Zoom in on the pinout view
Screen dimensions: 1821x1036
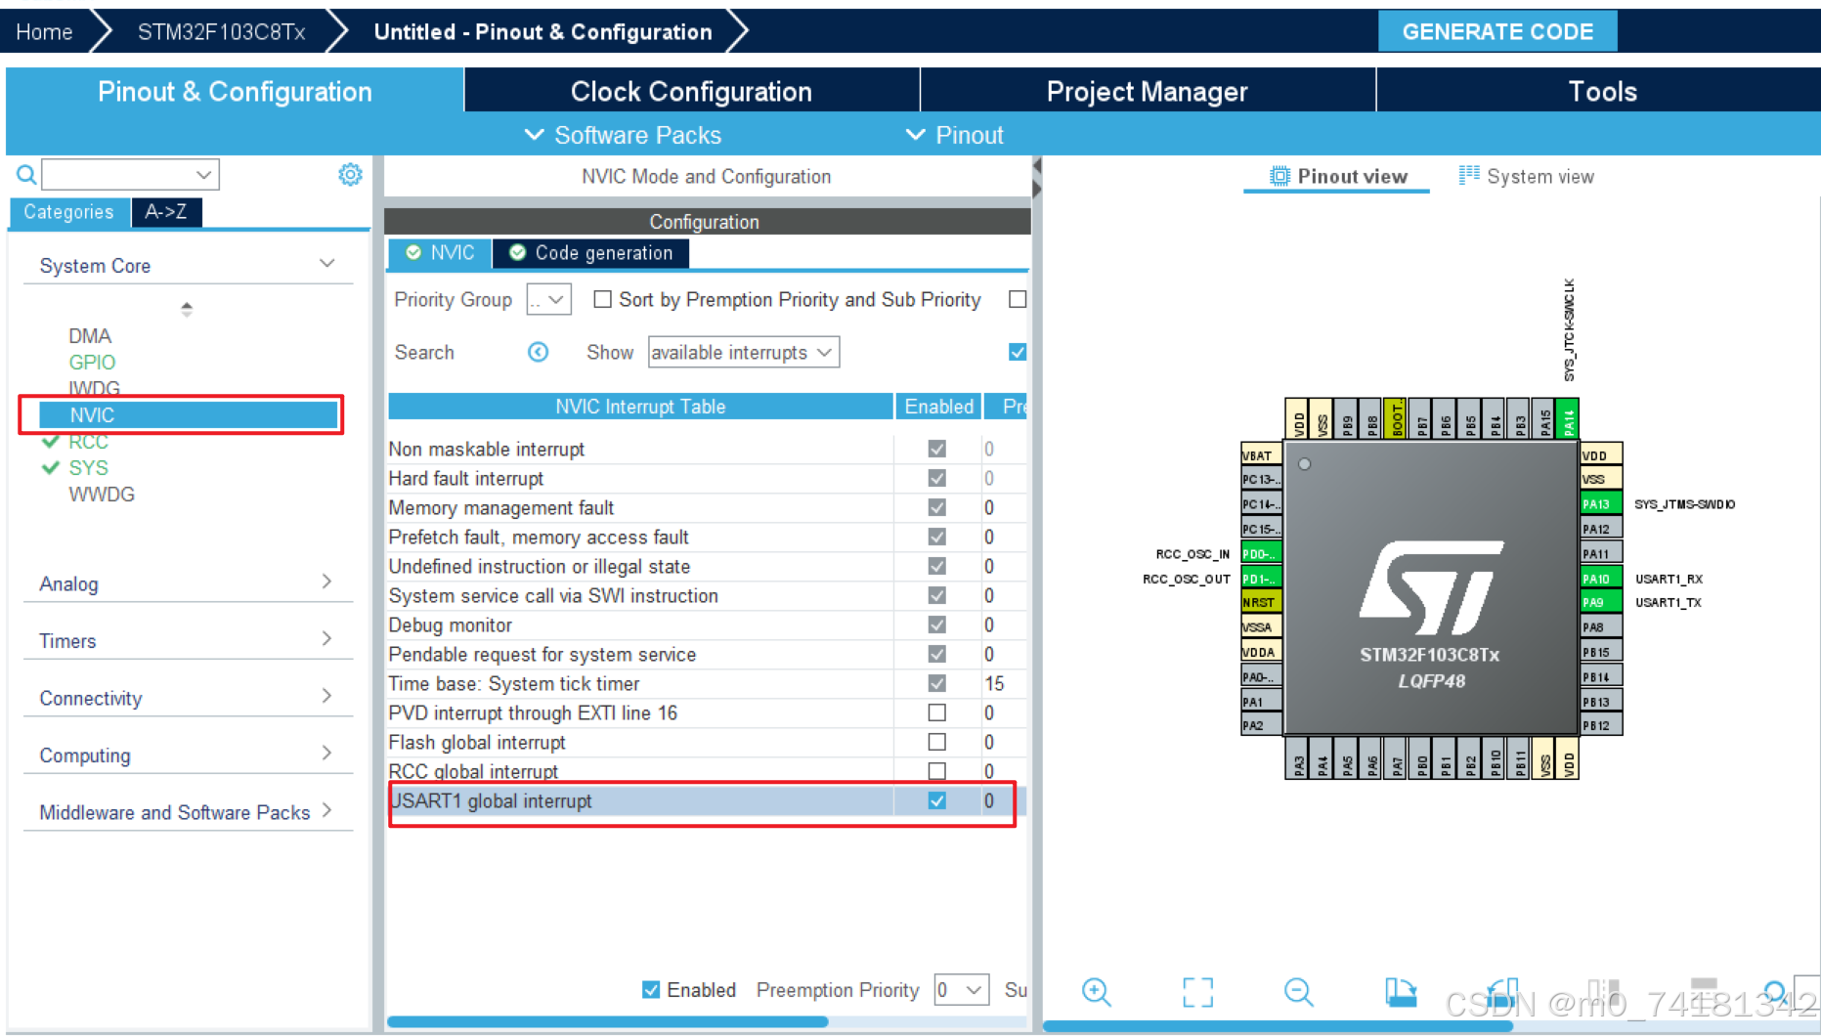[1097, 992]
